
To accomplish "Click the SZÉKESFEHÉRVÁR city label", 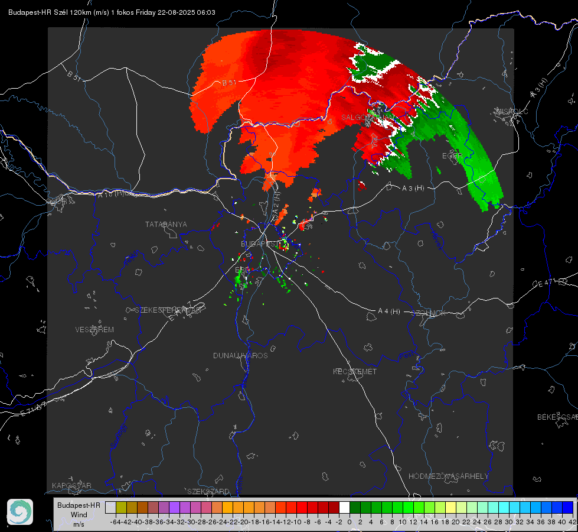I will tap(169, 310).
